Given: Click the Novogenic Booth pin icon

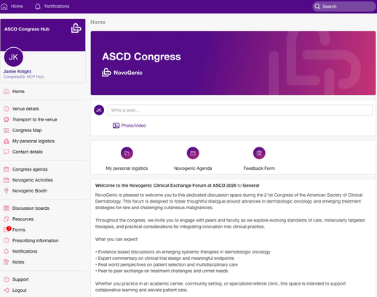Looking at the screenshot, I should click(x=7, y=191).
